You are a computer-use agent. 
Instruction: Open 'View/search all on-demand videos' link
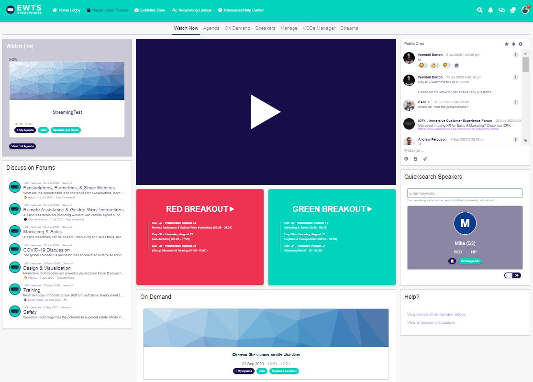click(x=436, y=314)
